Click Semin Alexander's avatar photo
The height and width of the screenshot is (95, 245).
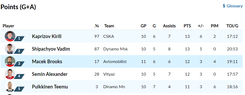[x=10, y=74]
